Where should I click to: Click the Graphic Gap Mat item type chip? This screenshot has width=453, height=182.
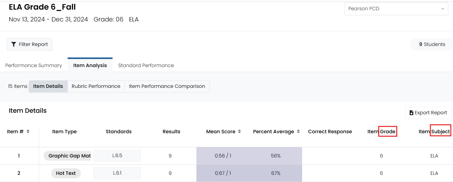(67, 156)
